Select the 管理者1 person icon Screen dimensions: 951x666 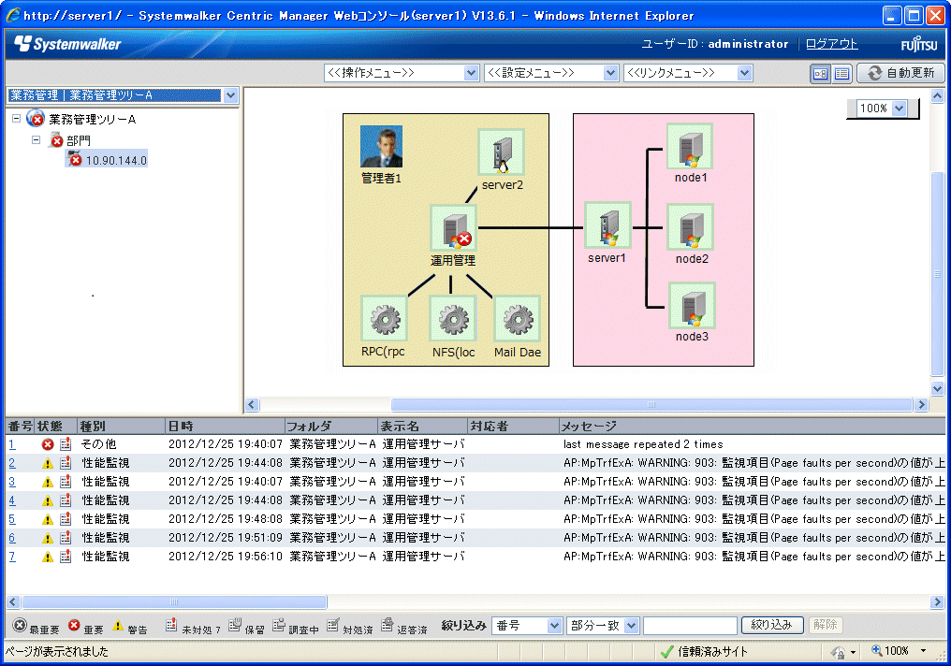tap(381, 147)
